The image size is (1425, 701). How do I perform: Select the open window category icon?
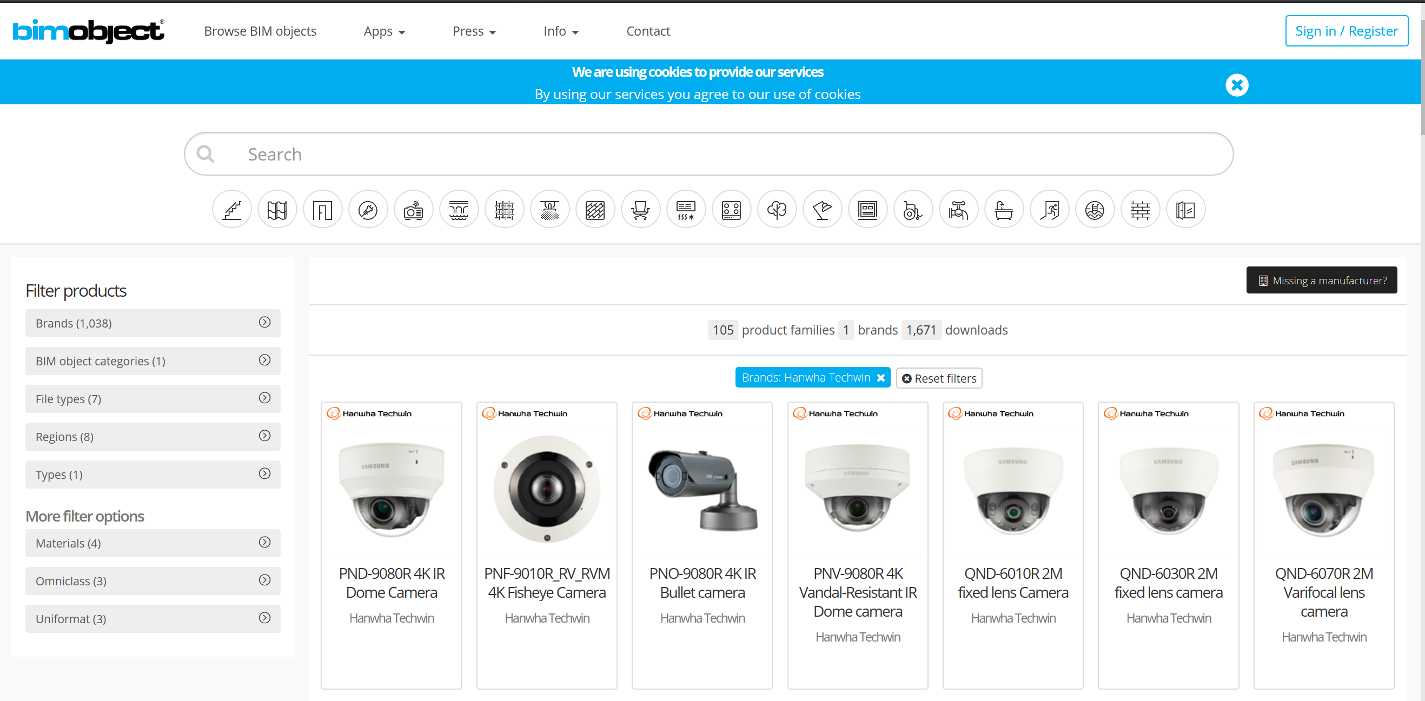click(x=1185, y=210)
